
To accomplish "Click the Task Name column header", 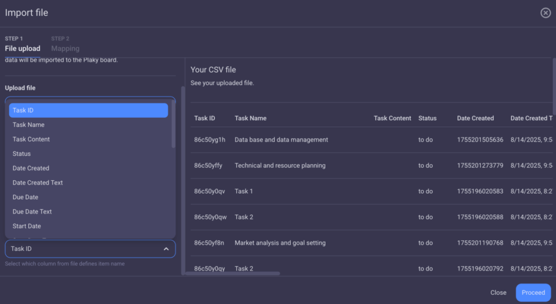I will 250,118.
